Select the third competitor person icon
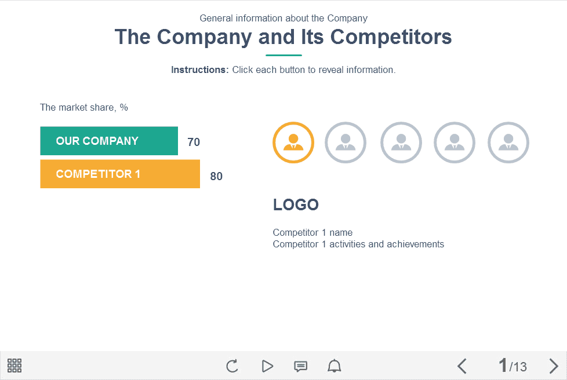 point(401,142)
